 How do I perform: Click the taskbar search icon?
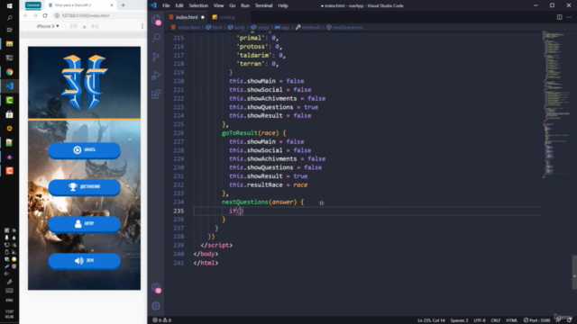click(x=10, y=18)
